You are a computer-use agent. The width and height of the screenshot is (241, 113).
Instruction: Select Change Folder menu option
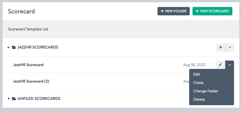pyautogui.click(x=206, y=91)
